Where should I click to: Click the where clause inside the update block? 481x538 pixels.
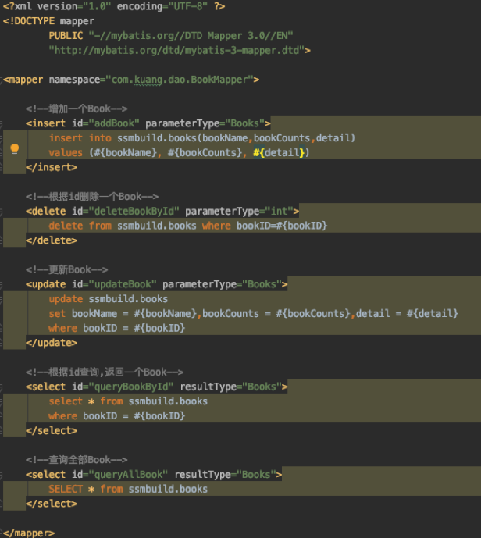click(116, 329)
